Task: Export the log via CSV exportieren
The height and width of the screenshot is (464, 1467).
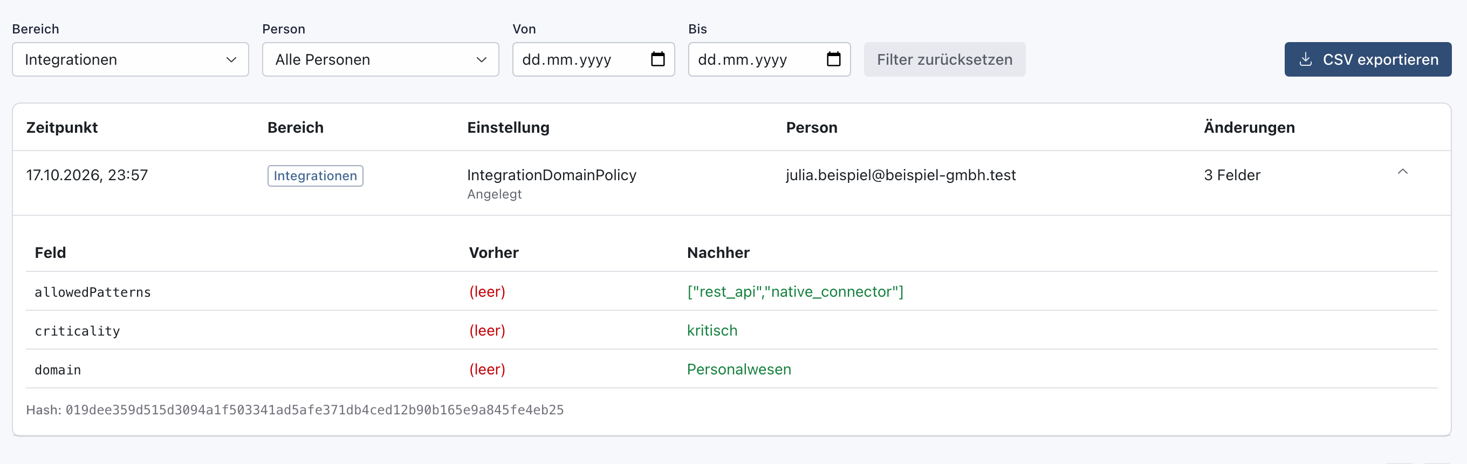Action: 1367,59
